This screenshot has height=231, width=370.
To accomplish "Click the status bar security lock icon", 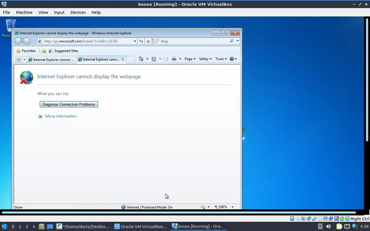I will point(203,207).
